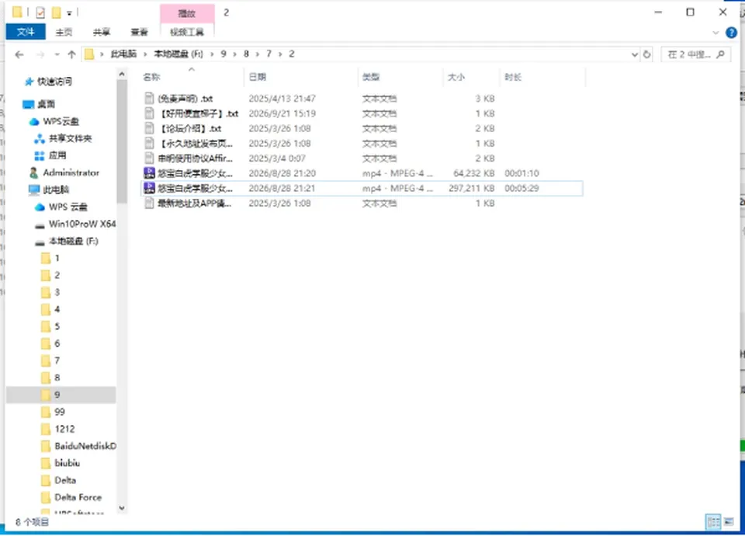745x536 pixels.
Task: Sort files by the 日期 column header
Action: (x=257, y=77)
